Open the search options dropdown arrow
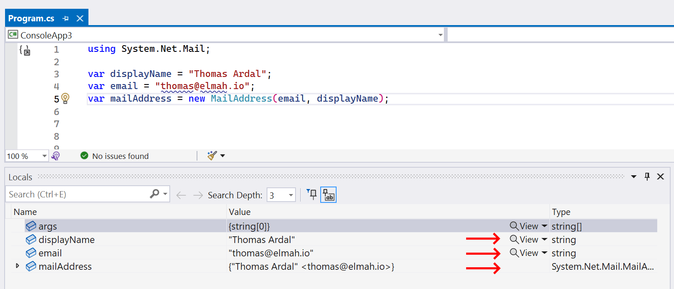This screenshot has height=289, width=674. 165,194
